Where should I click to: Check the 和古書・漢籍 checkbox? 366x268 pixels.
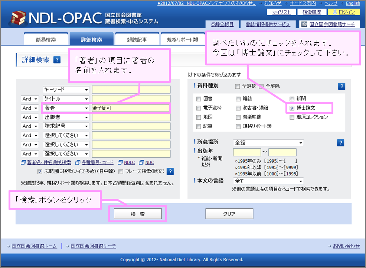[x=238, y=108]
